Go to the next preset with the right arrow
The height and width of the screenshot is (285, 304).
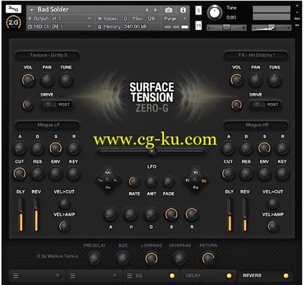pos(156,10)
